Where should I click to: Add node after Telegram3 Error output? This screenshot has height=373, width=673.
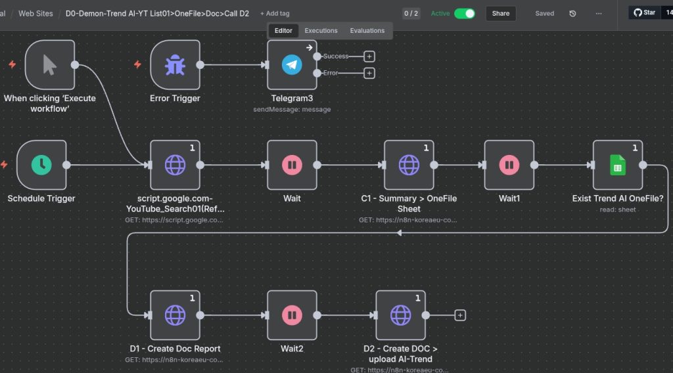pos(369,73)
